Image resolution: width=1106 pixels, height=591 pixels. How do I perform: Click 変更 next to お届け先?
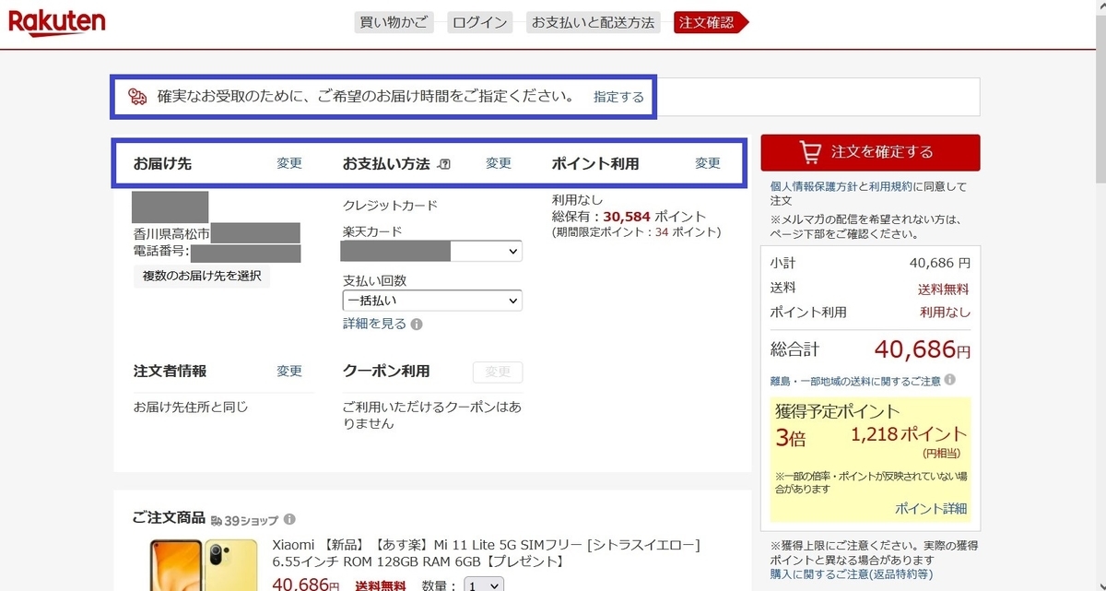click(x=289, y=163)
